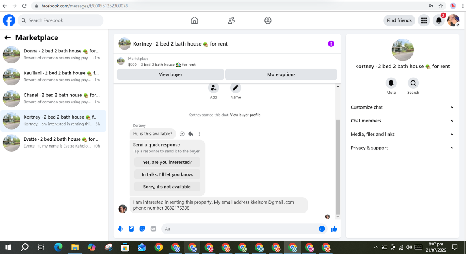Expand Privacy & support section

coord(402,148)
